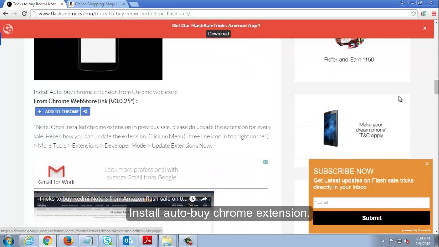This screenshot has width=439, height=247.
Task: Click the Email field in the subscribe box
Action: [371, 202]
